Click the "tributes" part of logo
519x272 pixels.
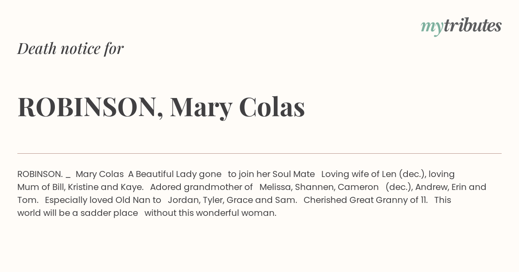(473, 25)
